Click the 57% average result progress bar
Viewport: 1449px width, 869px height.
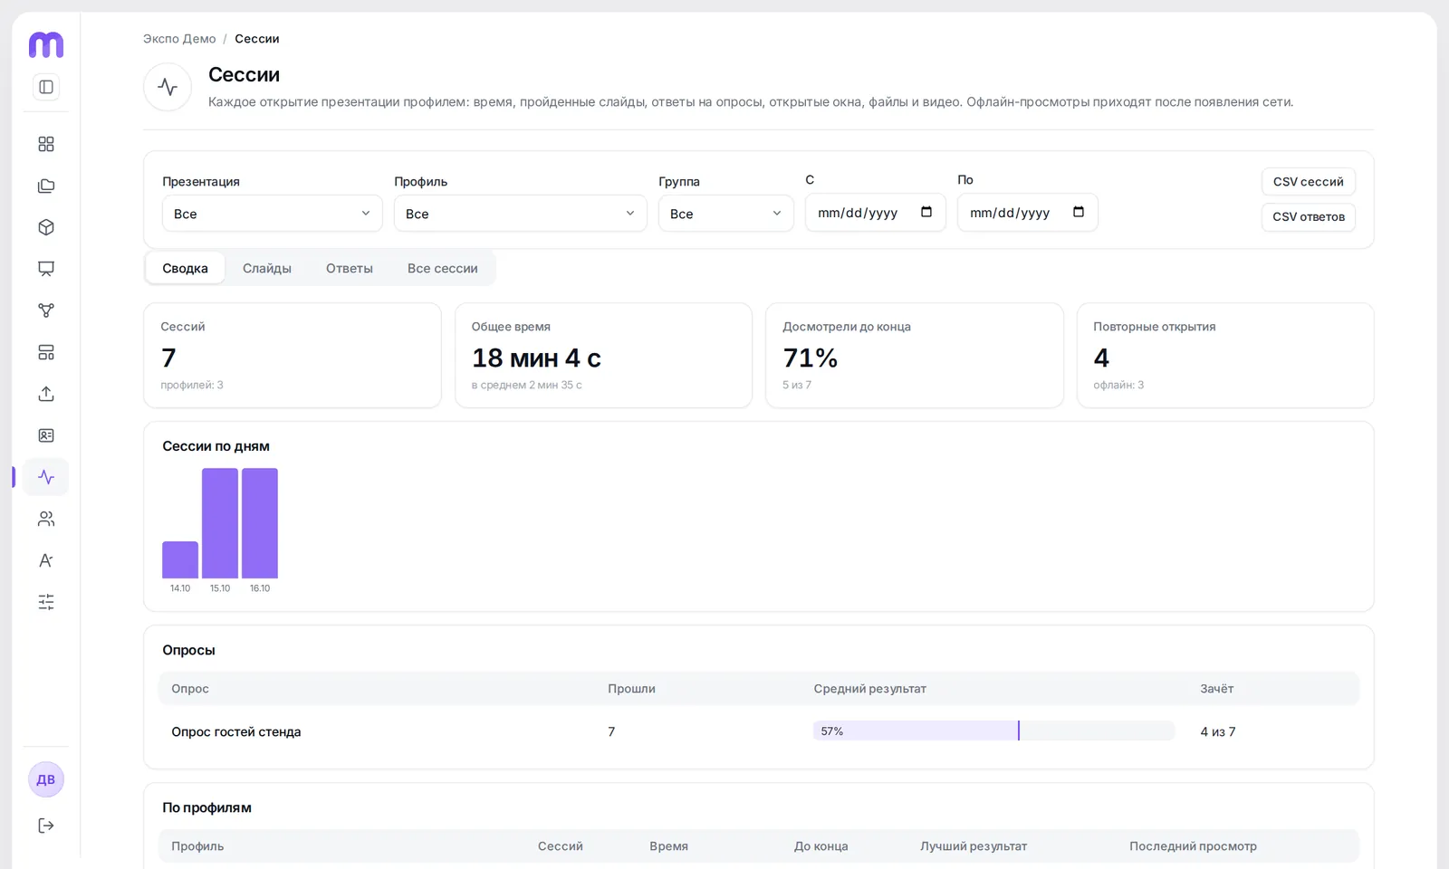pyautogui.click(x=993, y=731)
